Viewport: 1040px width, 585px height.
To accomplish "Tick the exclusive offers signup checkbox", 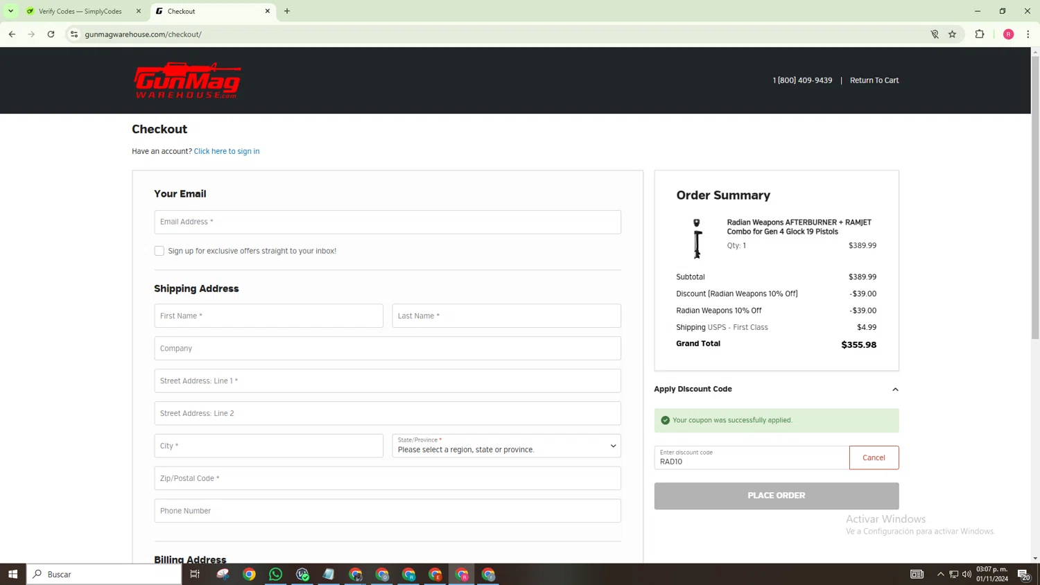I will click(x=159, y=251).
